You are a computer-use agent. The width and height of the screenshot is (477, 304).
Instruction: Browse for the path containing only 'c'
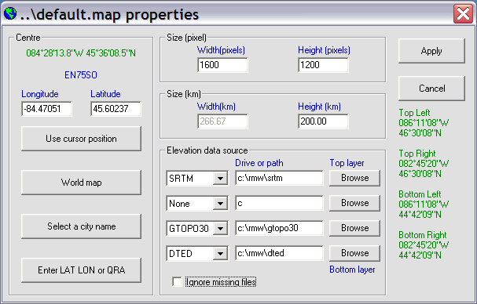point(354,203)
